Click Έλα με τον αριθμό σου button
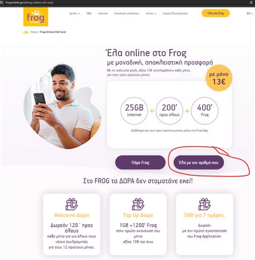The height and width of the screenshot is (260, 255). [199, 162]
